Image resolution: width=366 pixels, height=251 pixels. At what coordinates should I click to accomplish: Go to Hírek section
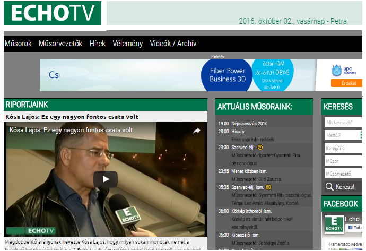(98, 44)
